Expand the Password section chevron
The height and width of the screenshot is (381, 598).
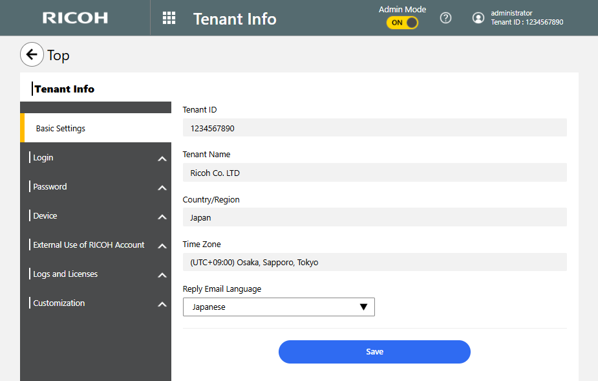[x=162, y=188]
